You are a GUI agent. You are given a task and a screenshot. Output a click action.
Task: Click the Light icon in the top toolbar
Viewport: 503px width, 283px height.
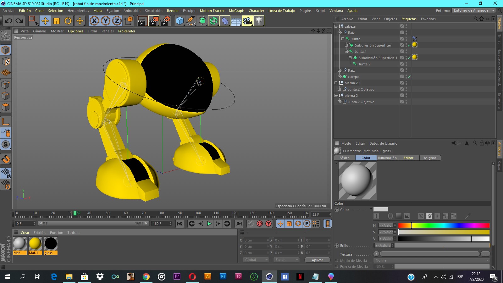[259, 21]
